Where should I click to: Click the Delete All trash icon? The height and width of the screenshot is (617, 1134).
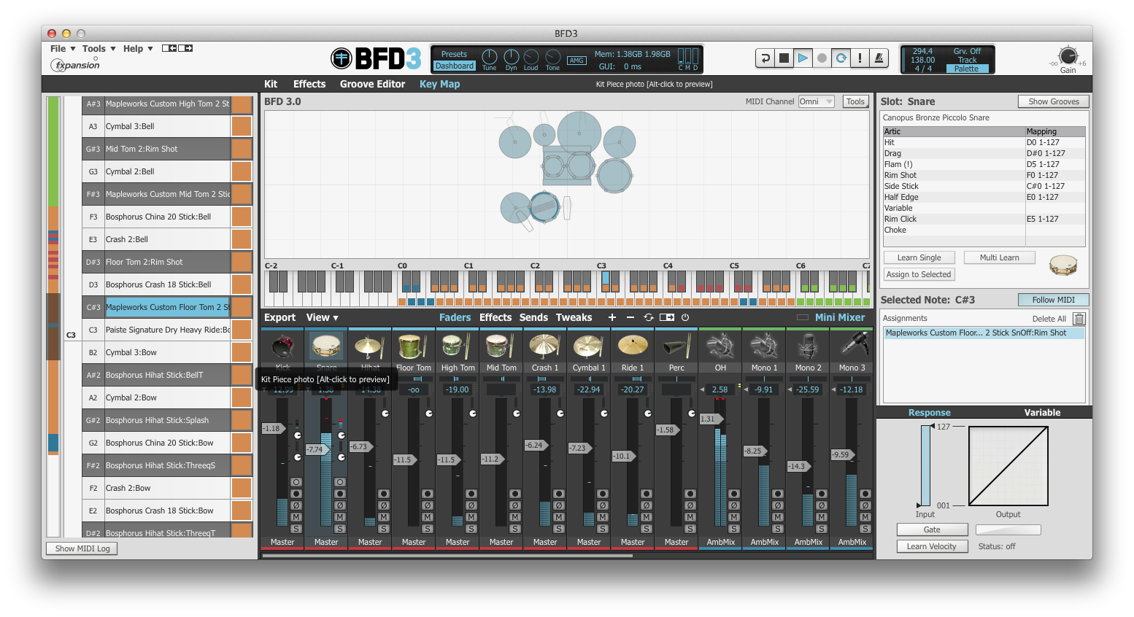click(1079, 319)
